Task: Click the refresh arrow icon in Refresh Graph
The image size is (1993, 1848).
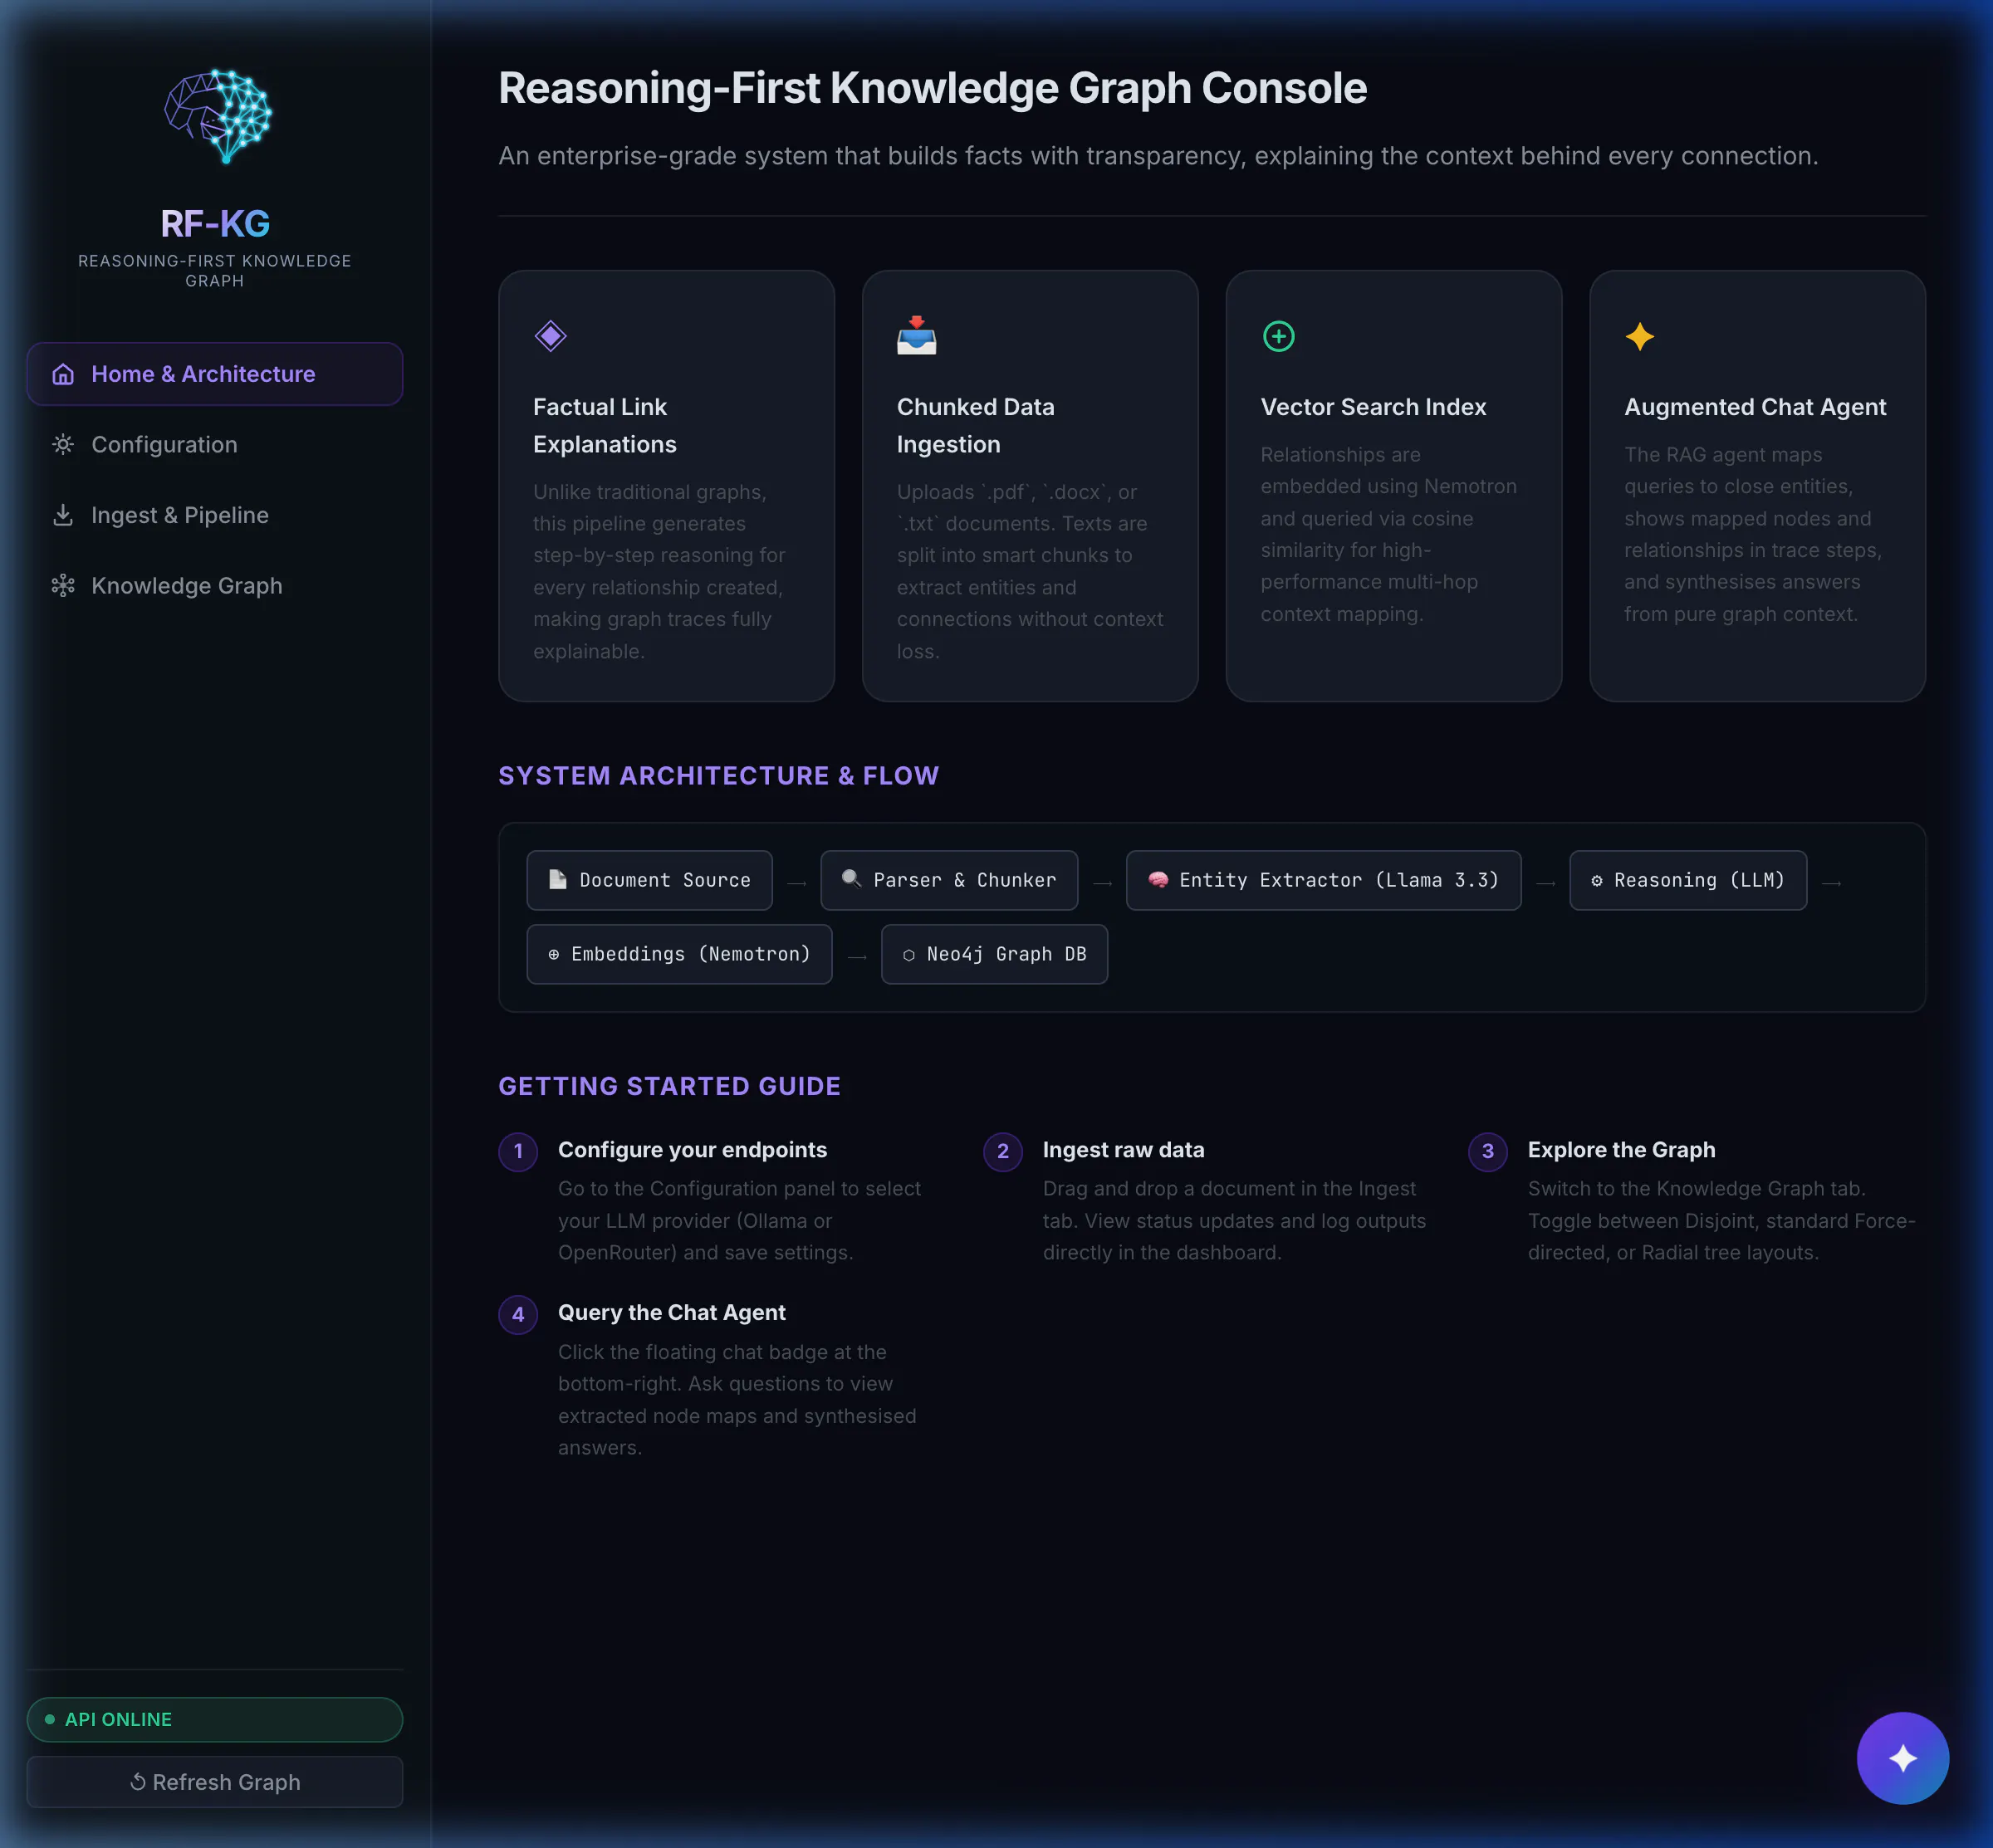Action: pos(138,1782)
